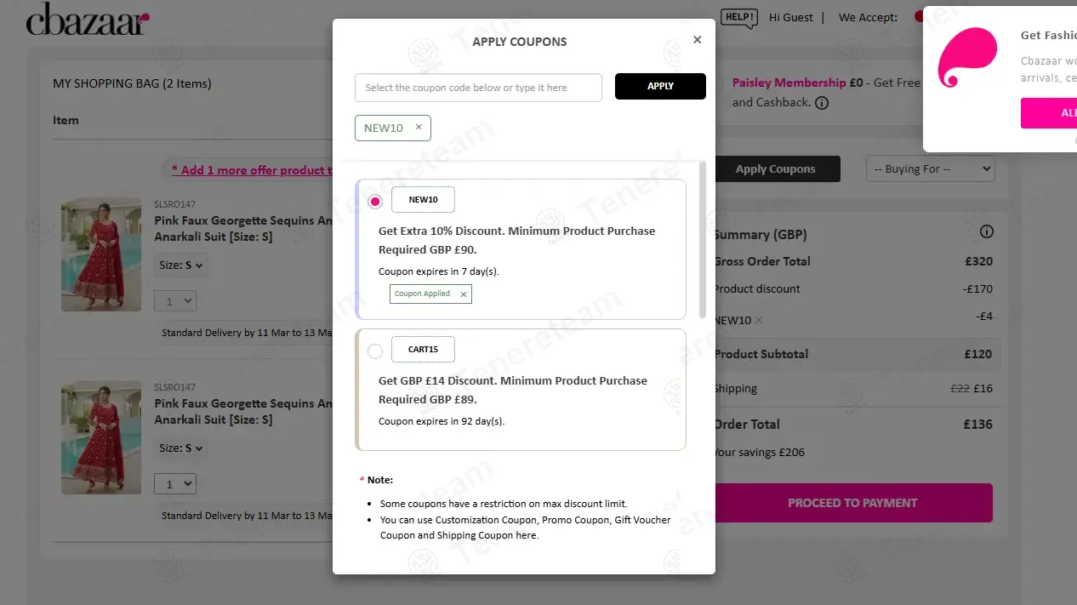Open the second Anarkali suit thumbnail
1077x605 pixels.
pos(101,437)
